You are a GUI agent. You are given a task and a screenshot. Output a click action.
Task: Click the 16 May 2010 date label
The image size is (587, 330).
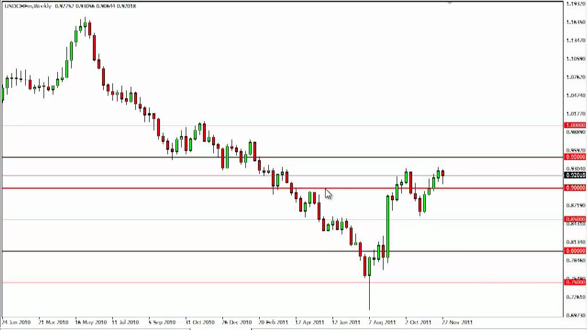(x=90, y=322)
